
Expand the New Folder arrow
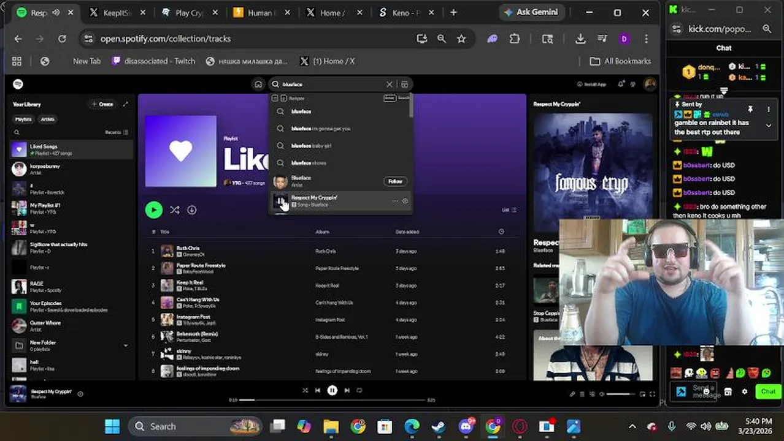[x=126, y=345]
